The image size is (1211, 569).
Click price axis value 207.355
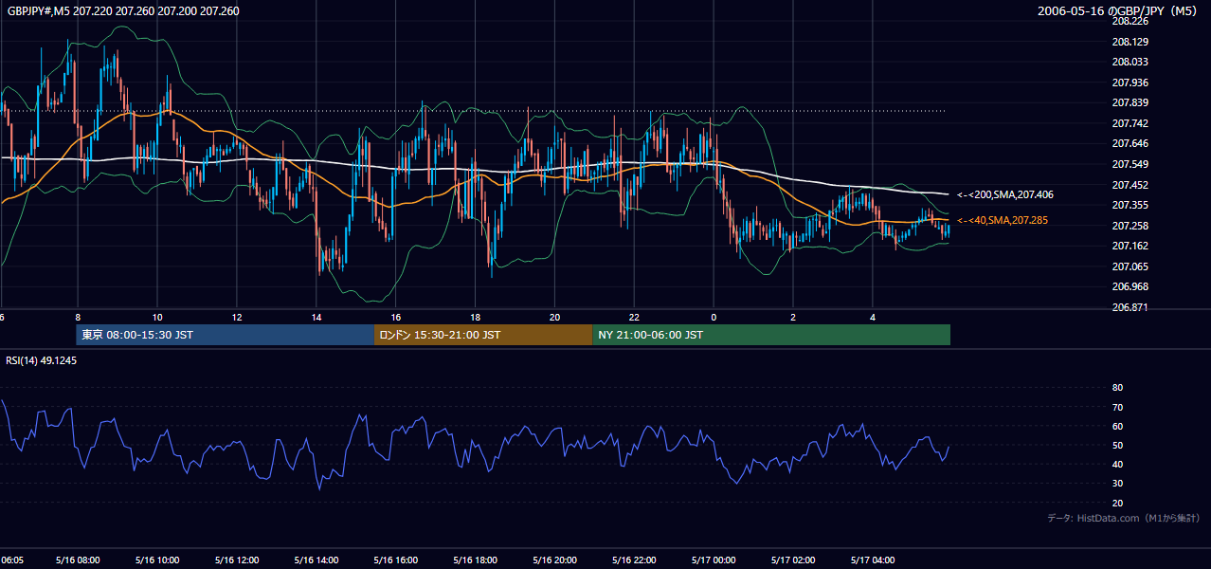[x=1130, y=205]
